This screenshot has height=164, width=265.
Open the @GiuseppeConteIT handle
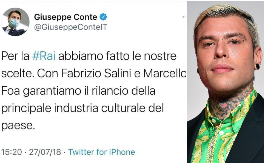(x=70, y=27)
